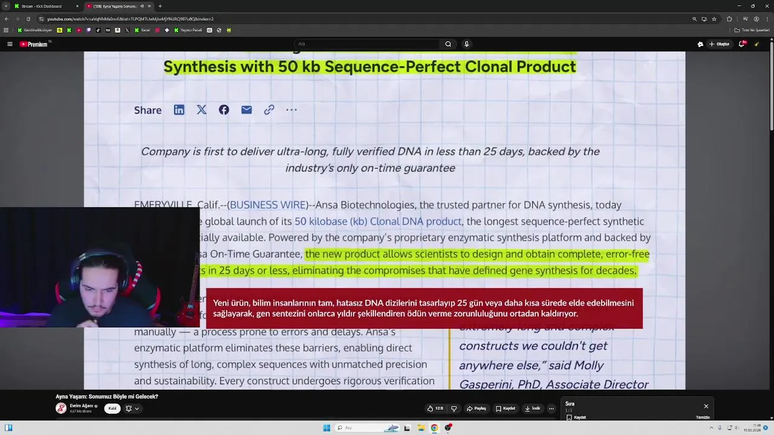Go to YouTube Premium home logo
The height and width of the screenshot is (435, 774).
pos(33,44)
